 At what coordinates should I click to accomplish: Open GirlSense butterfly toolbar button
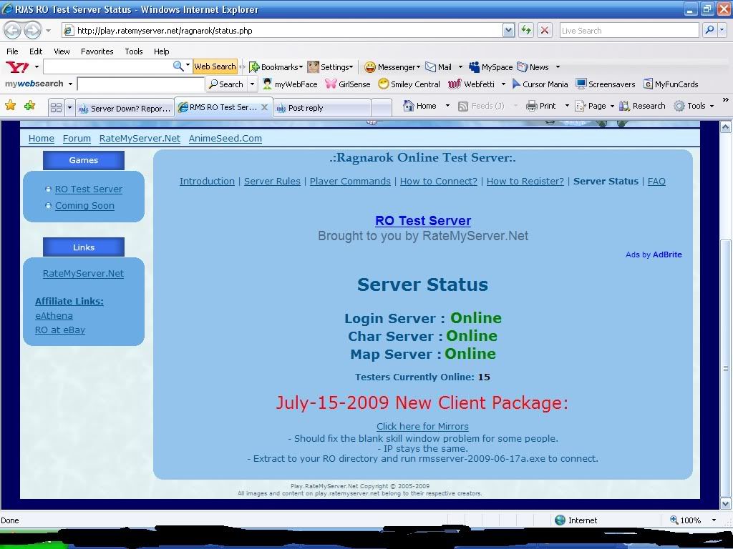point(347,84)
